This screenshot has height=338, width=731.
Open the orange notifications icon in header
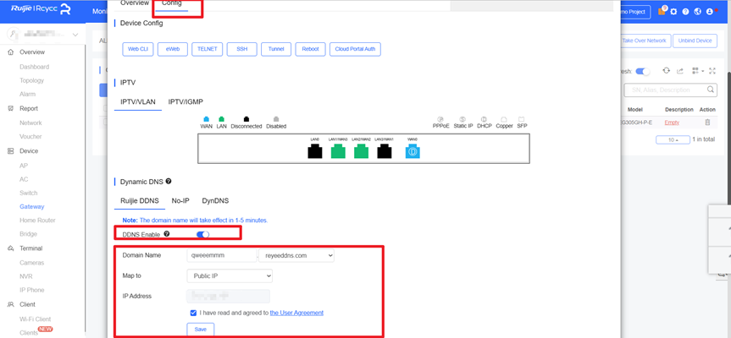pos(662,11)
